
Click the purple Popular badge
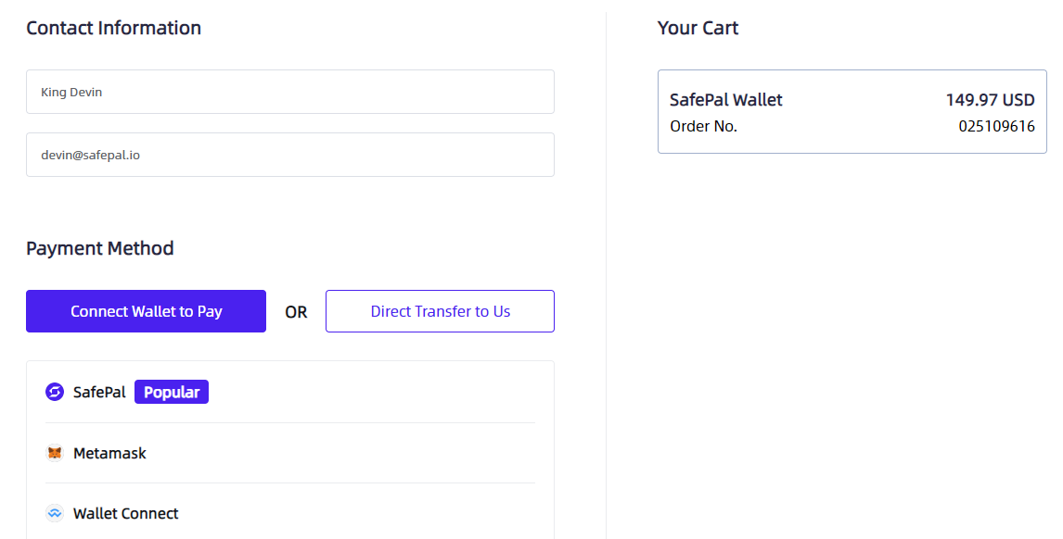[x=172, y=393]
